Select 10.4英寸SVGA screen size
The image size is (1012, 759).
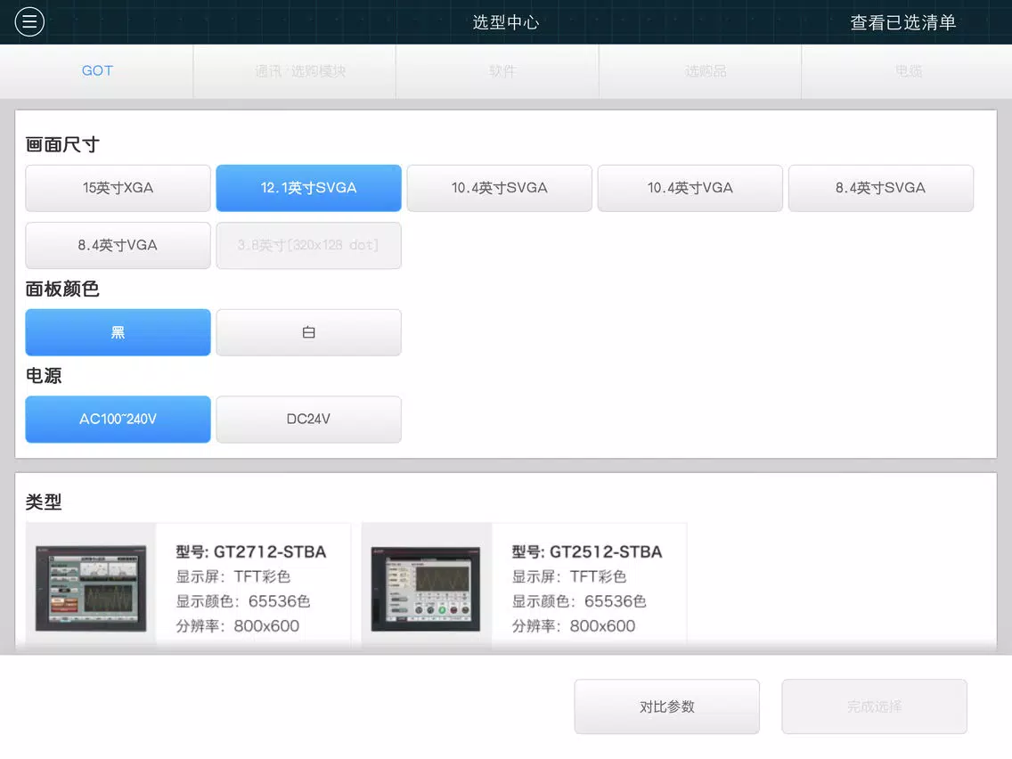click(x=500, y=188)
